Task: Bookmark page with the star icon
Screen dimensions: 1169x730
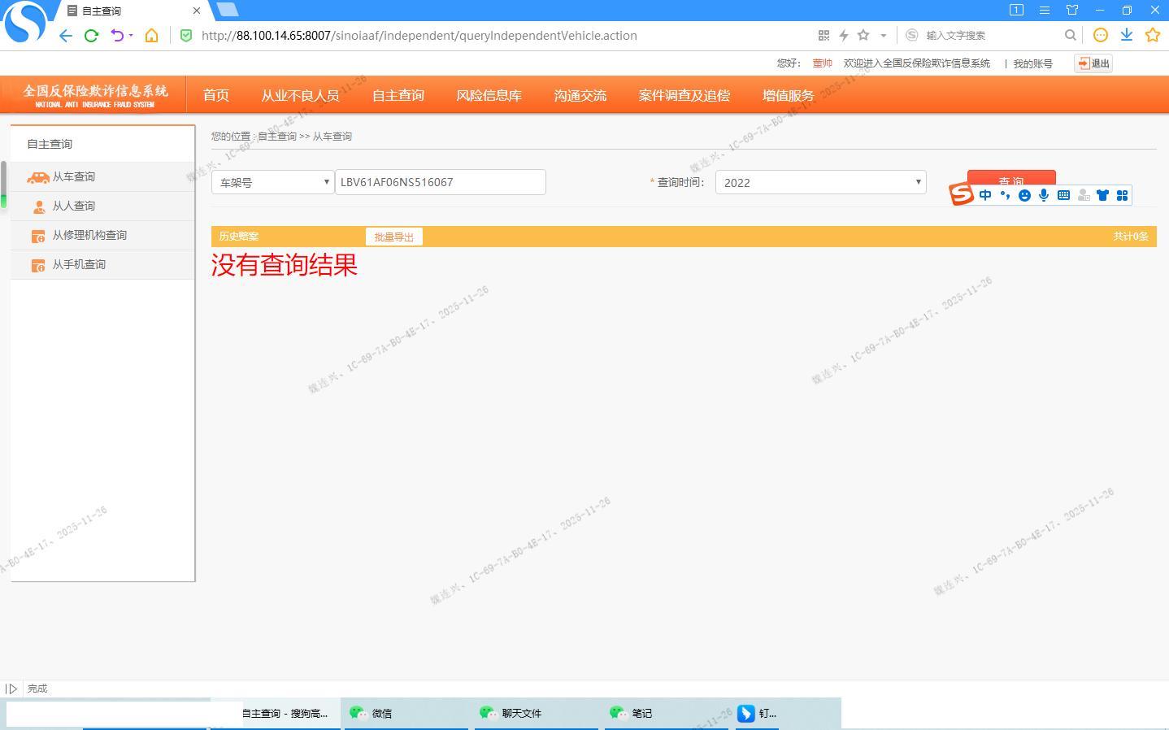Action: click(863, 35)
